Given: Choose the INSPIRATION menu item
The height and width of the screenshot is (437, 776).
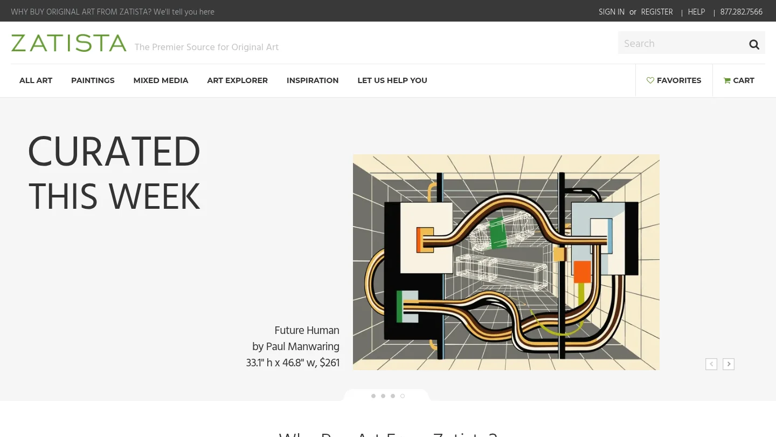Looking at the screenshot, I should [x=313, y=80].
